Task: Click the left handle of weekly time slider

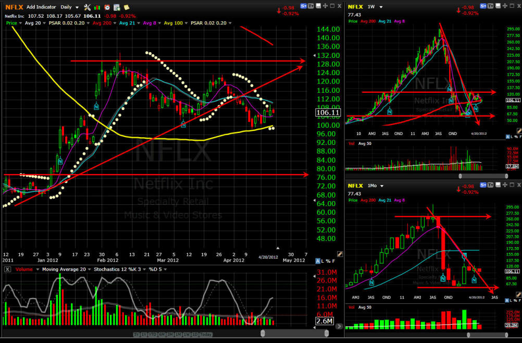Action: tap(461, 176)
